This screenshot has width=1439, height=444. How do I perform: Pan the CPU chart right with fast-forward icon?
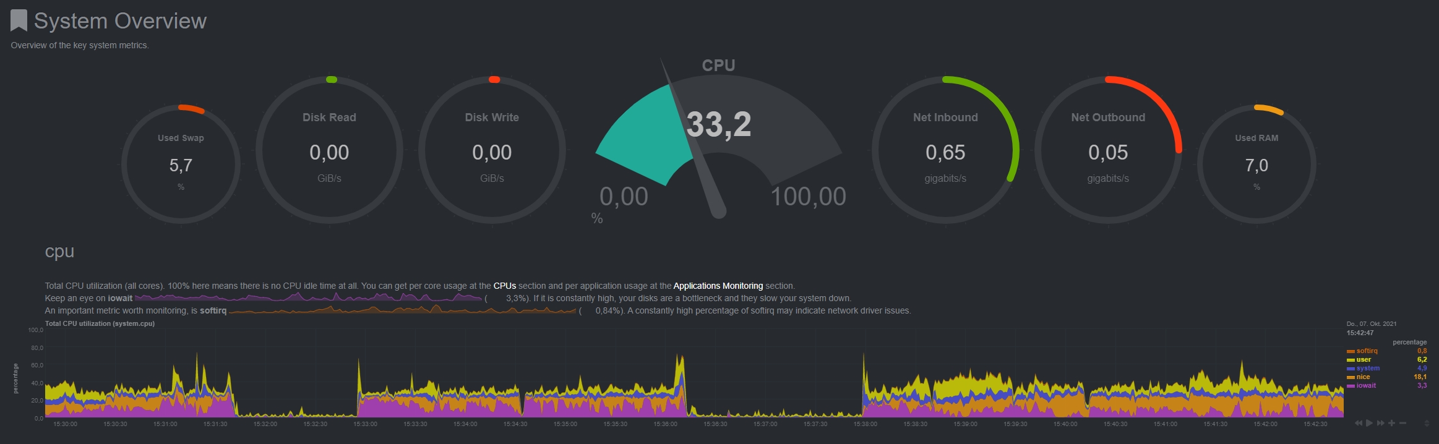tap(1380, 423)
